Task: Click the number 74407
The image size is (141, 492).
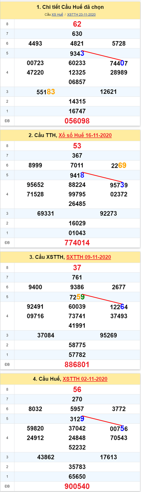Action: tap(119, 63)
